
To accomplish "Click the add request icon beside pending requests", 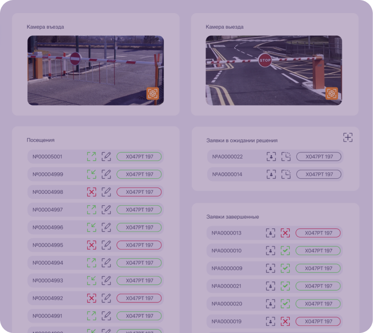I will click(348, 137).
